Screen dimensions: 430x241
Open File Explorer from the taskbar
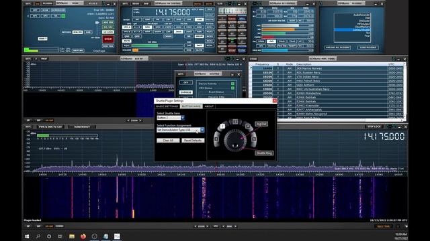(72, 236)
